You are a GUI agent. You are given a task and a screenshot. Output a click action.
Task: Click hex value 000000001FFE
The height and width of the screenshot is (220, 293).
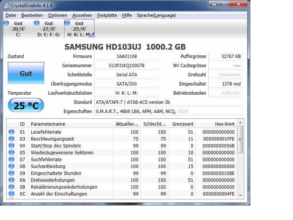219,139
